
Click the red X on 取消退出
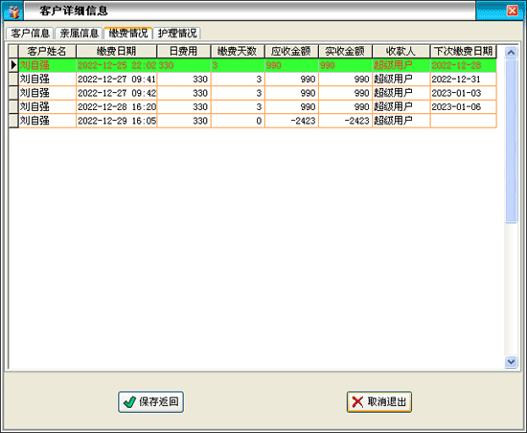[x=357, y=401]
